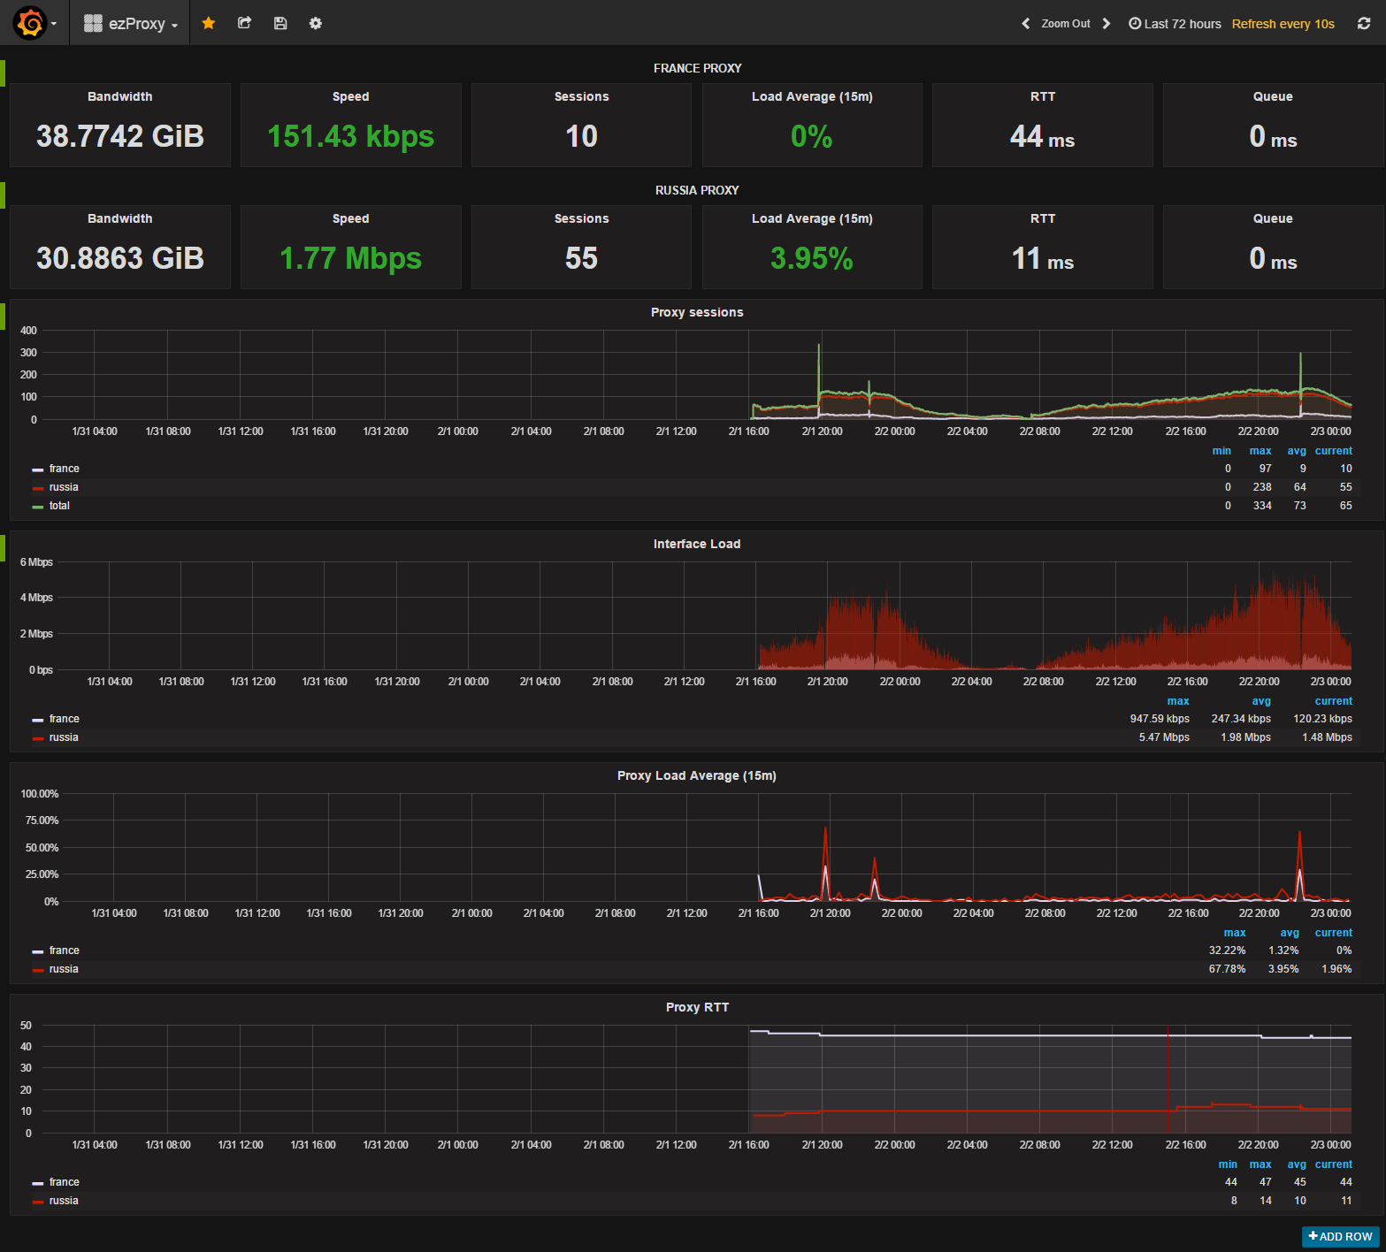Image resolution: width=1386 pixels, height=1252 pixels.
Task: Toggle russia series in Interface Load legend
Action: click(x=64, y=737)
